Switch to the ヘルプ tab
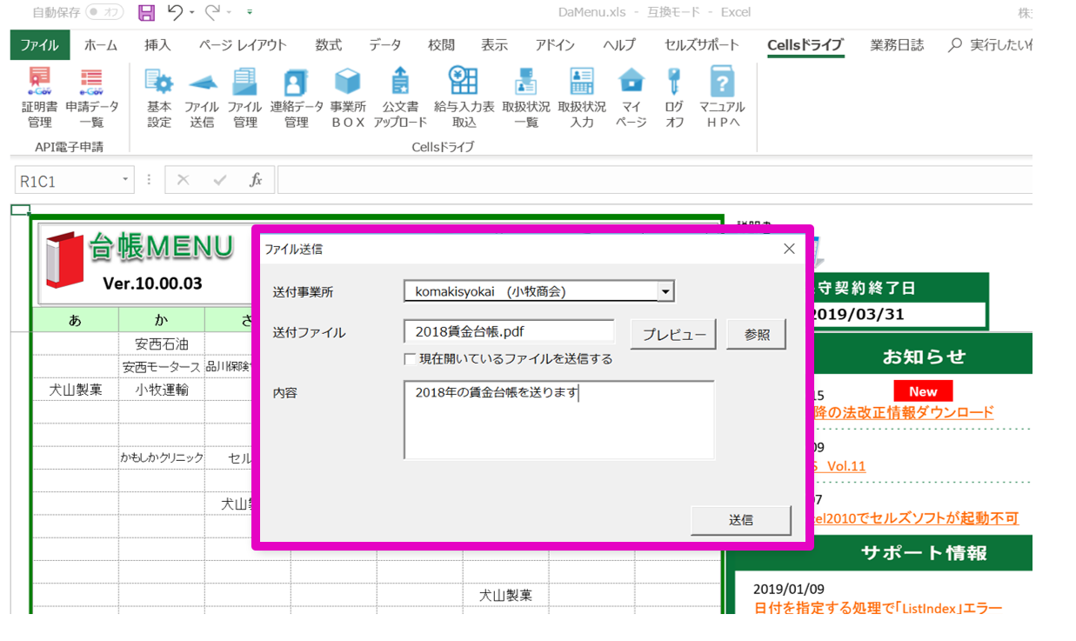Screen dimensions: 1076x641 619,45
